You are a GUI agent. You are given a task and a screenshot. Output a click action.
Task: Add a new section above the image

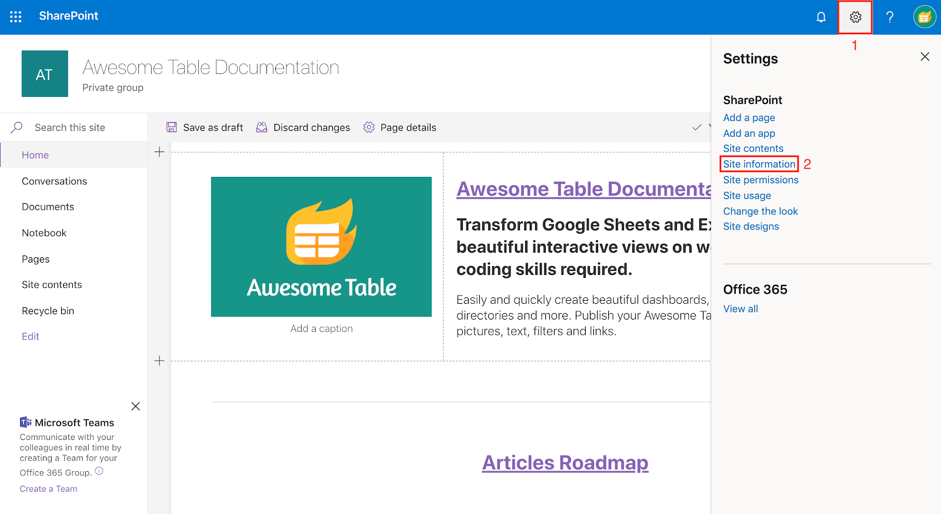click(x=159, y=152)
